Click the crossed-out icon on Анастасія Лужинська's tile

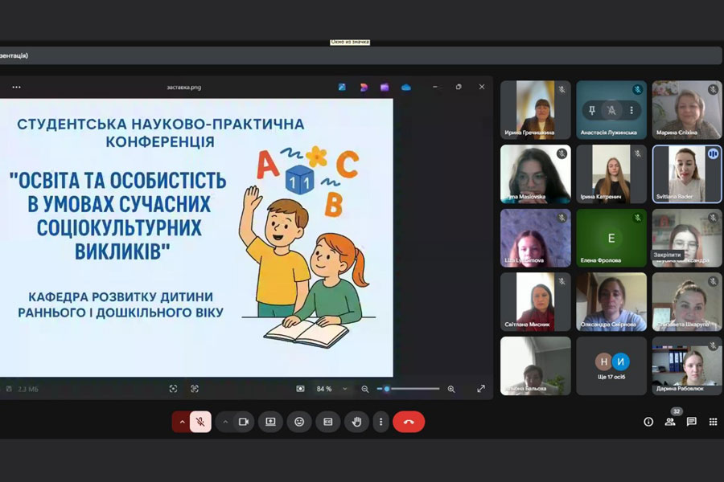click(x=611, y=110)
